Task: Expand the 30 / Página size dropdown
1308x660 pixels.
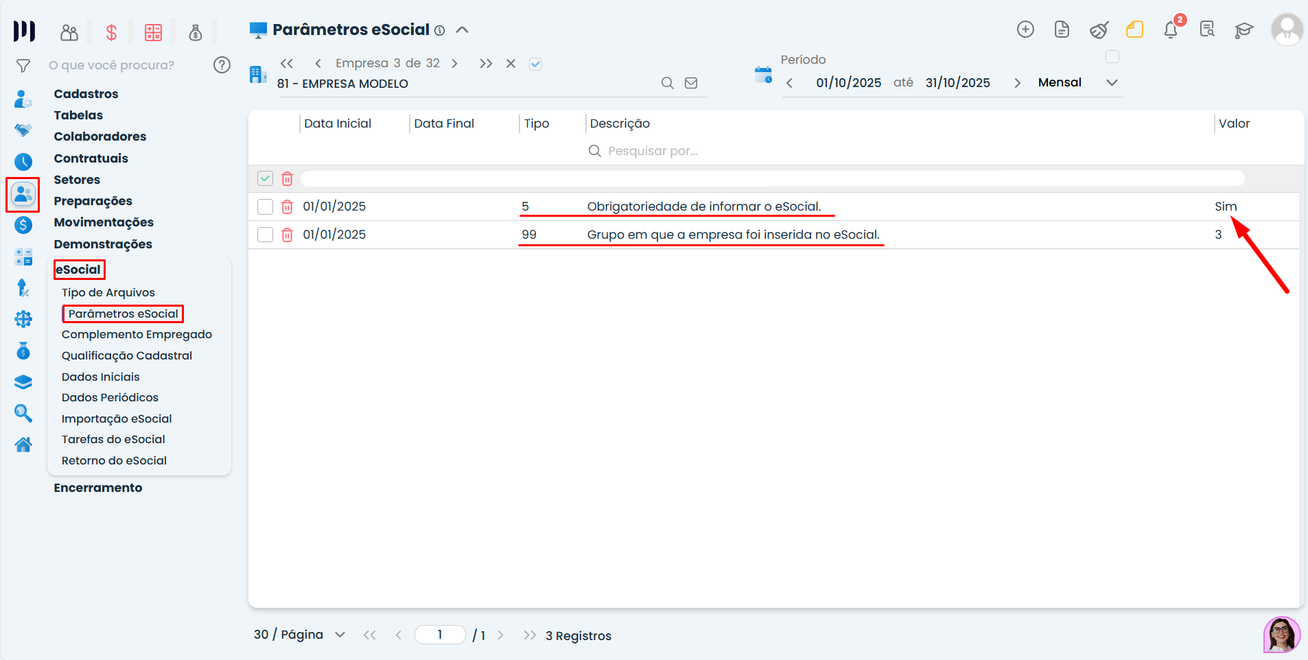Action: [340, 635]
